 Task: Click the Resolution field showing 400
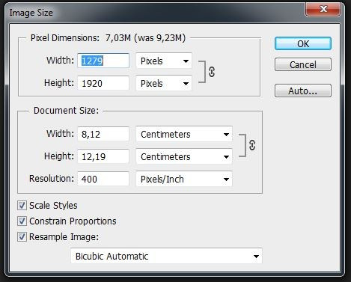103,179
